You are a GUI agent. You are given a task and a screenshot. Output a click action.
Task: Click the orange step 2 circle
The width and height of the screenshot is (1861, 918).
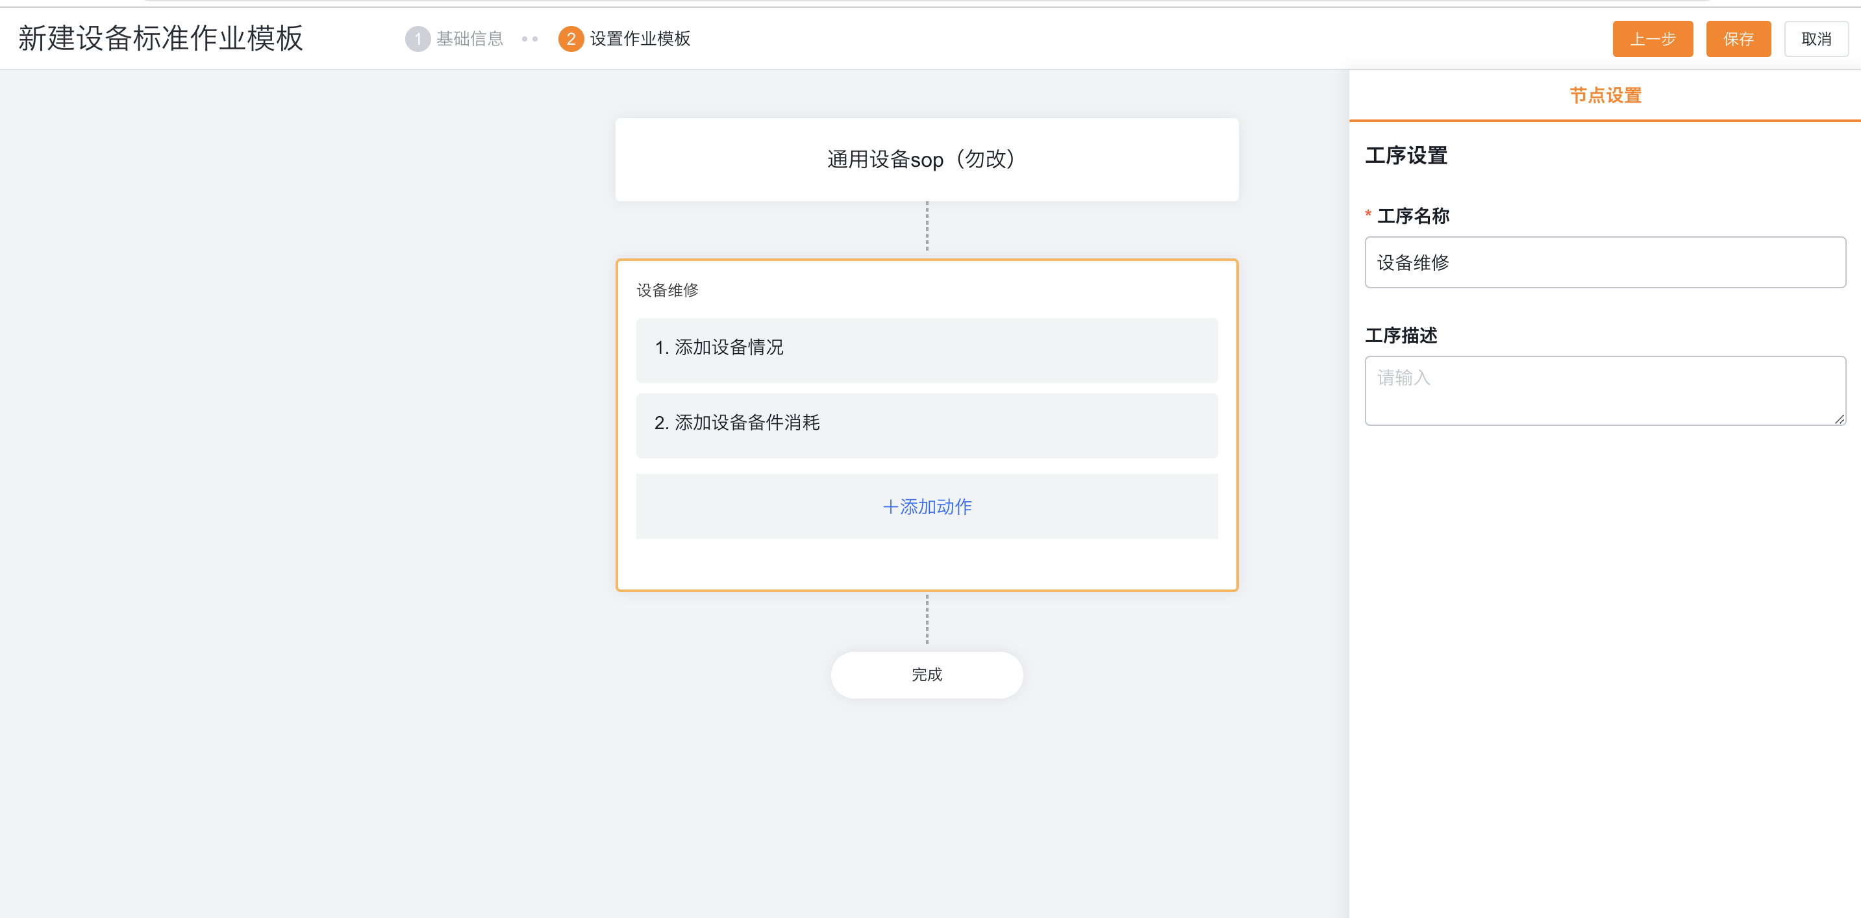pos(571,38)
